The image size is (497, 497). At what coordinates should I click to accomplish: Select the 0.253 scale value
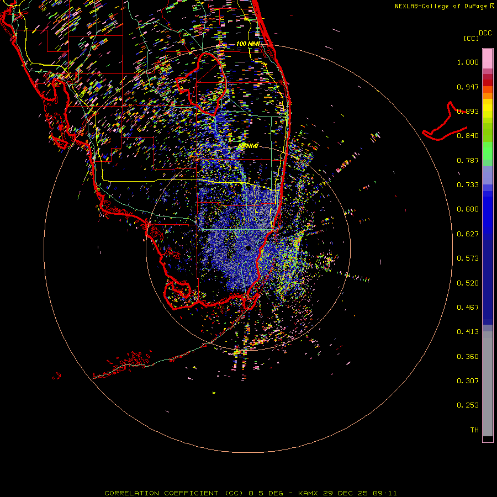[468, 405]
